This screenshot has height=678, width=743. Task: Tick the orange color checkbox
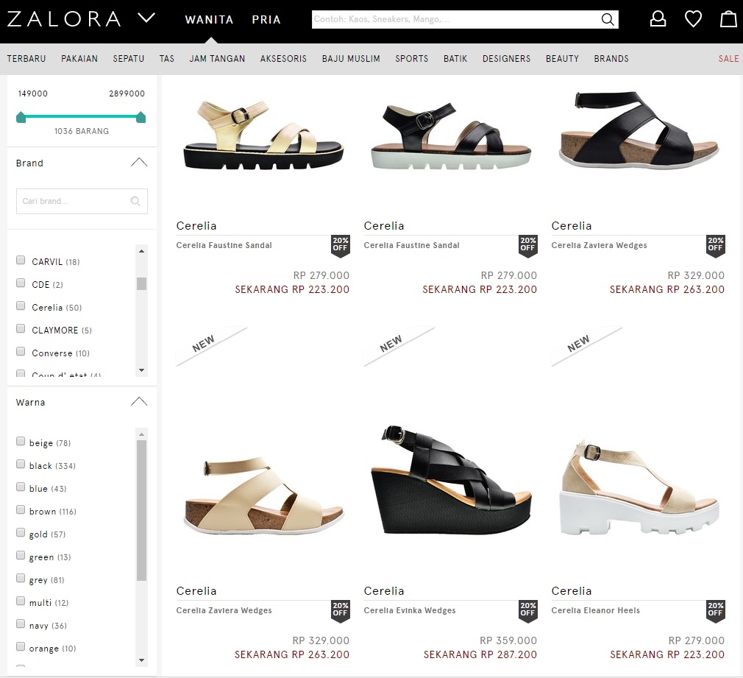(x=21, y=646)
